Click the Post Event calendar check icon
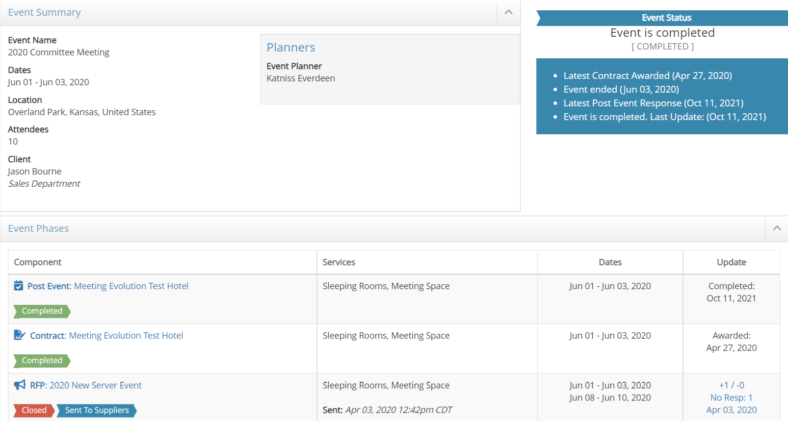788x421 pixels. pos(19,286)
